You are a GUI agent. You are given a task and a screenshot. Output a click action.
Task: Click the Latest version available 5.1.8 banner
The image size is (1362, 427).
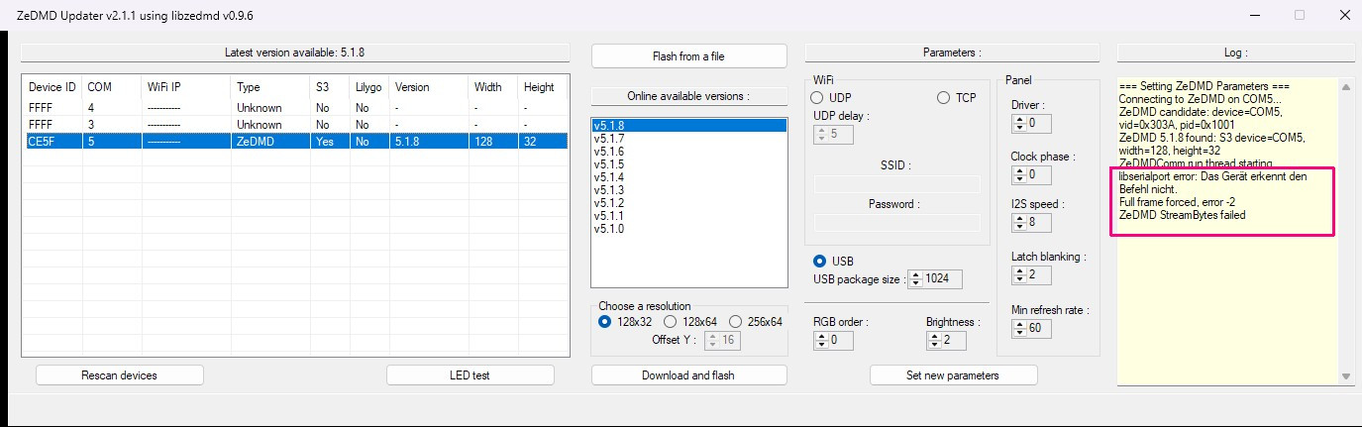(x=295, y=52)
